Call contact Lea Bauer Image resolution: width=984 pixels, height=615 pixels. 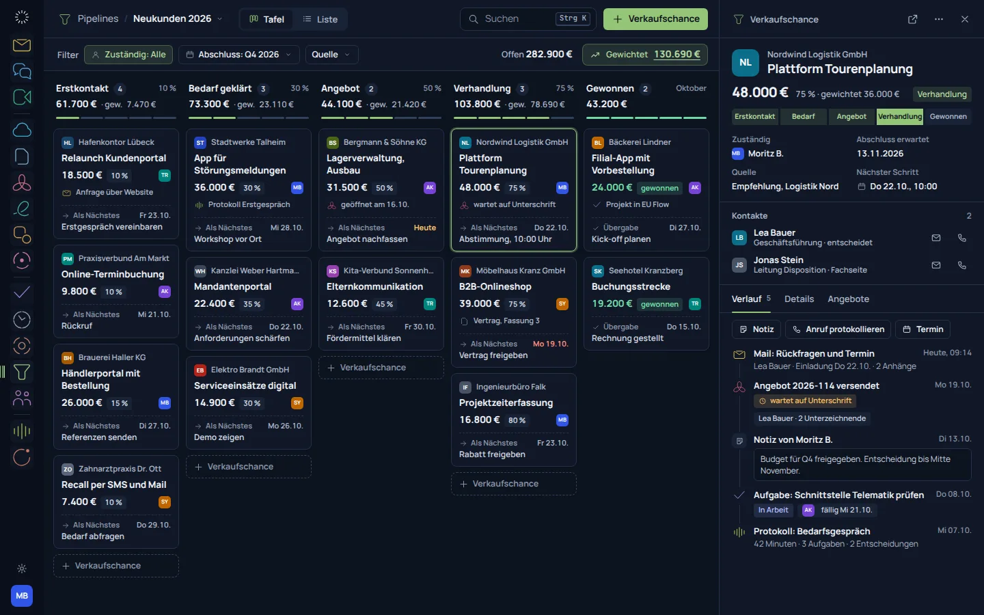pos(962,238)
